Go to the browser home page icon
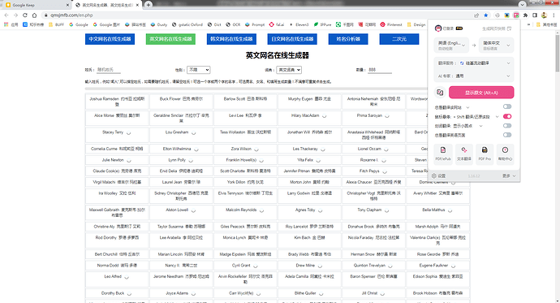 34,15
